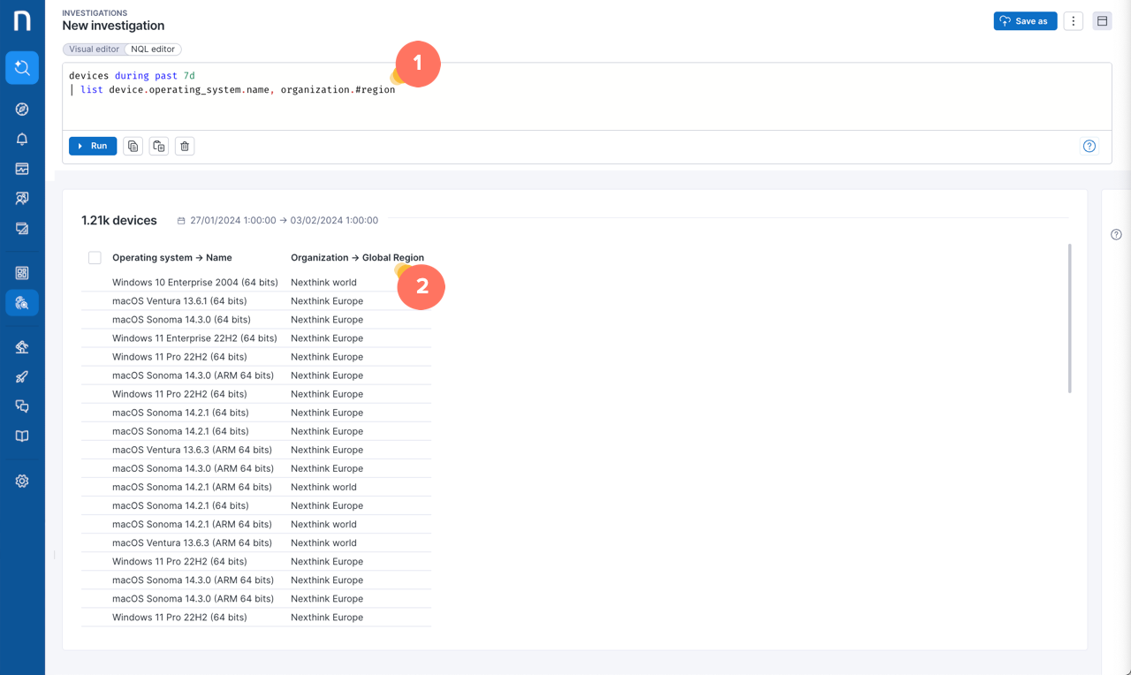Toggle the right panel layout icon

coord(1102,20)
